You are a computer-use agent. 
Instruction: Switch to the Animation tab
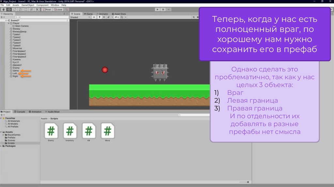(x=35, y=112)
